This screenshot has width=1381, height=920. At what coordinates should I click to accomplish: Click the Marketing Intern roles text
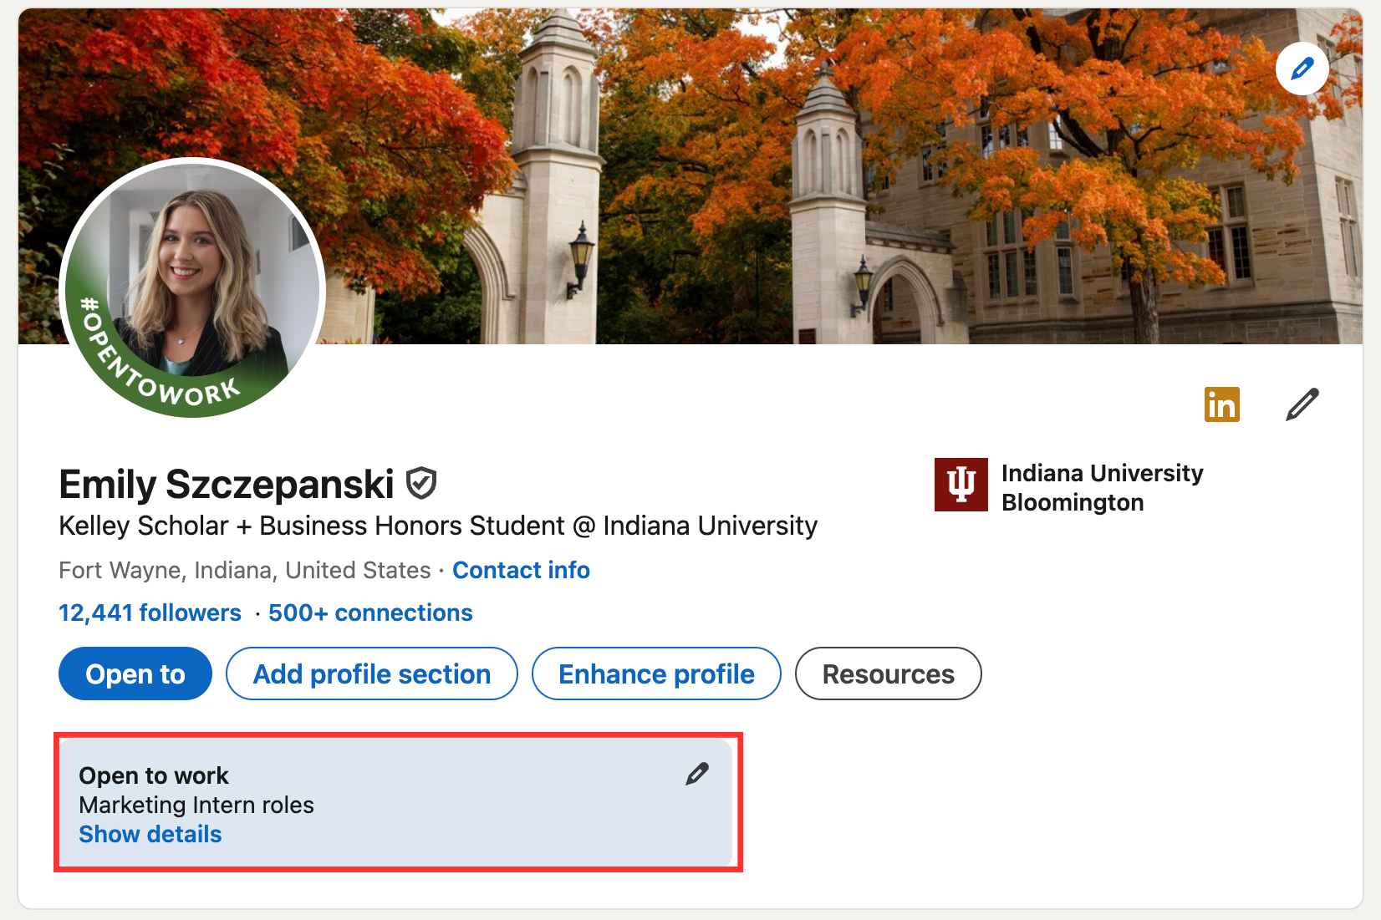[x=196, y=805]
